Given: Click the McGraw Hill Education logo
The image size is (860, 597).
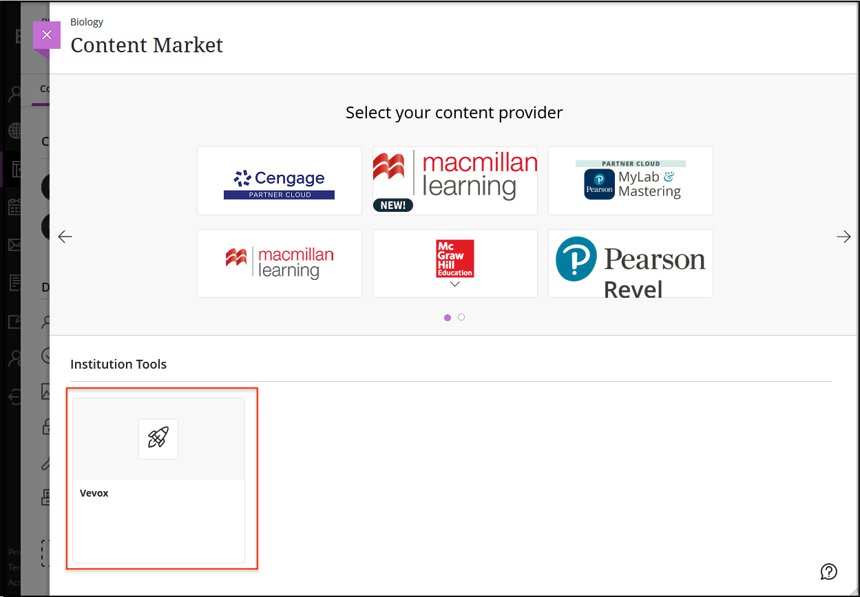Looking at the screenshot, I should pyautogui.click(x=454, y=258).
